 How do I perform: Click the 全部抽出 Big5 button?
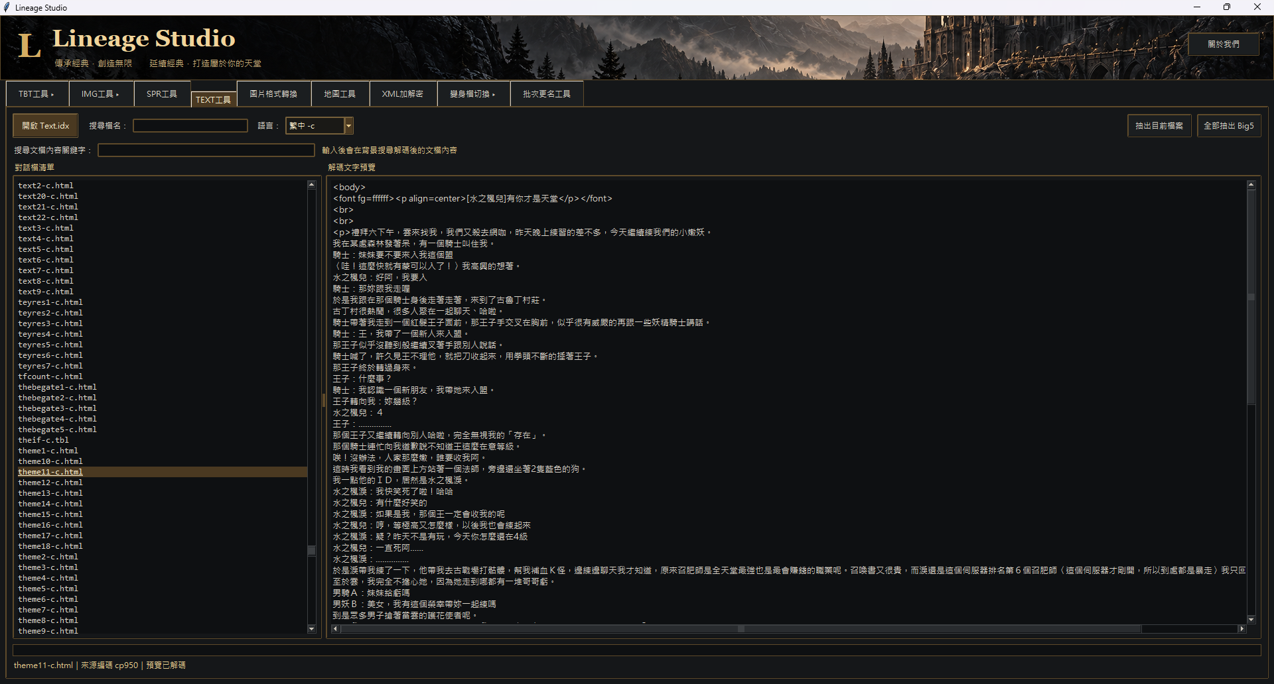(x=1229, y=126)
